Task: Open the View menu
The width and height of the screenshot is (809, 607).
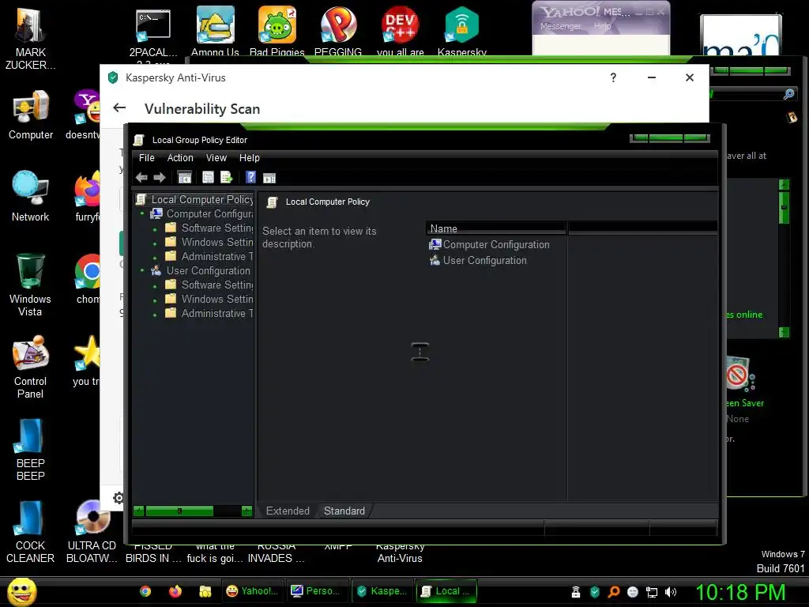Action: [216, 158]
